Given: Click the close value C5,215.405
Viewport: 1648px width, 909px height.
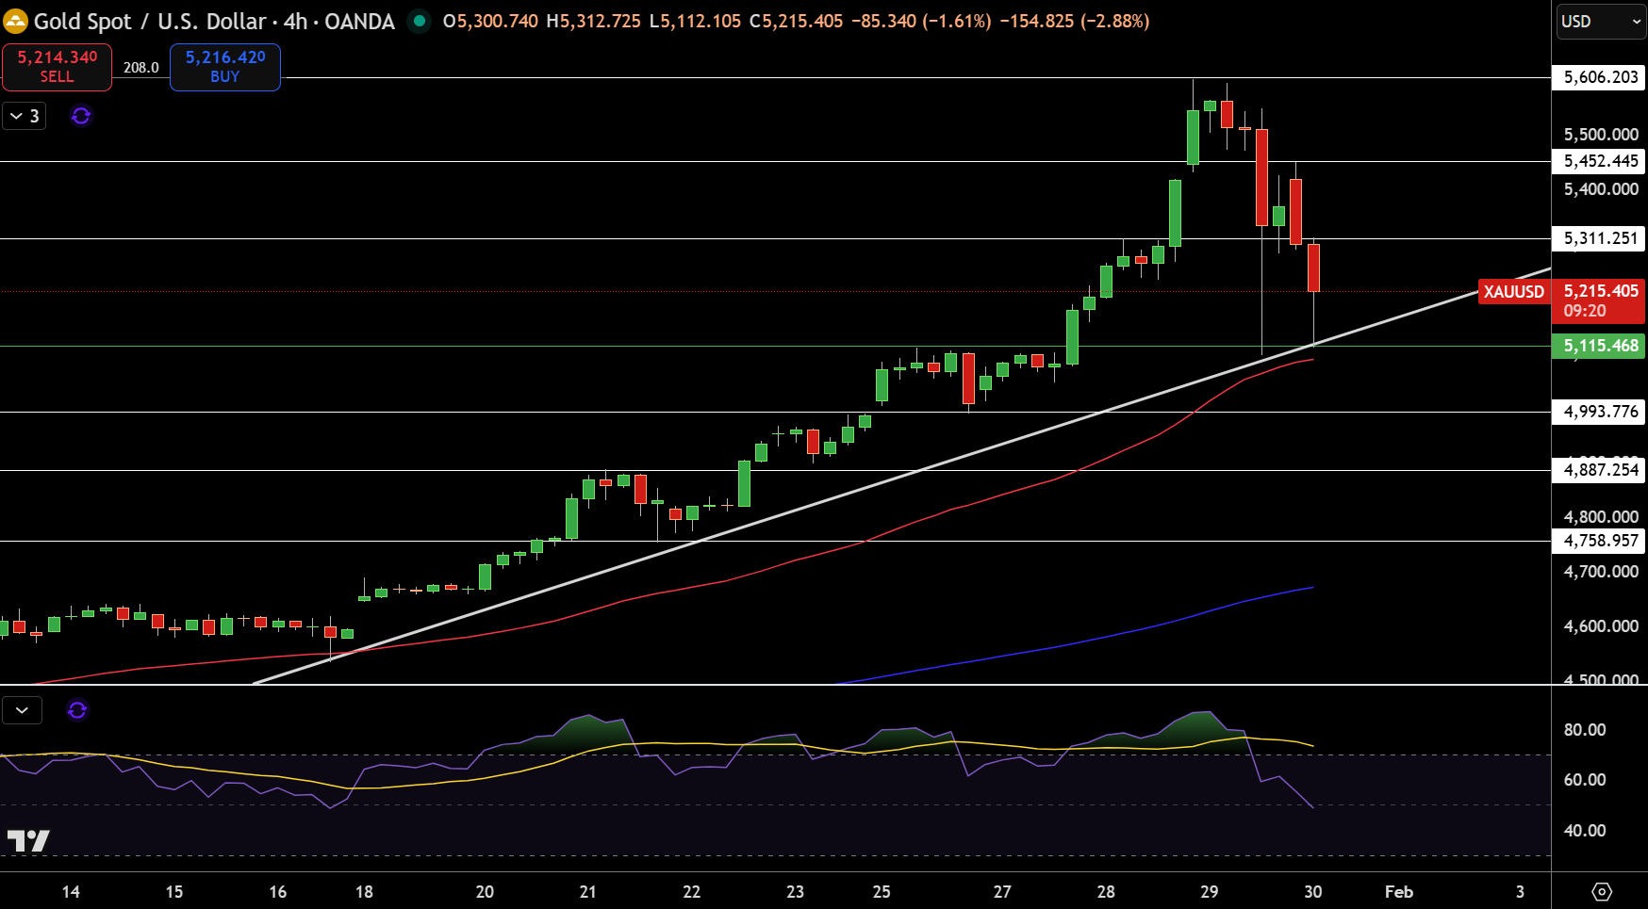Looking at the screenshot, I should click(796, 21).
